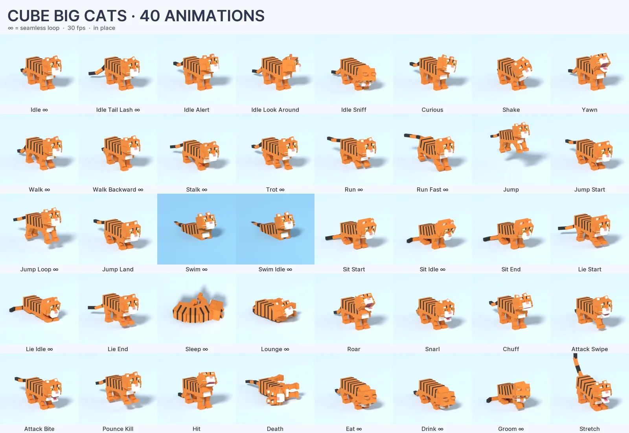Choose the Trot animation thumbnail
The image size is (629, 433).
click(275, 150)
